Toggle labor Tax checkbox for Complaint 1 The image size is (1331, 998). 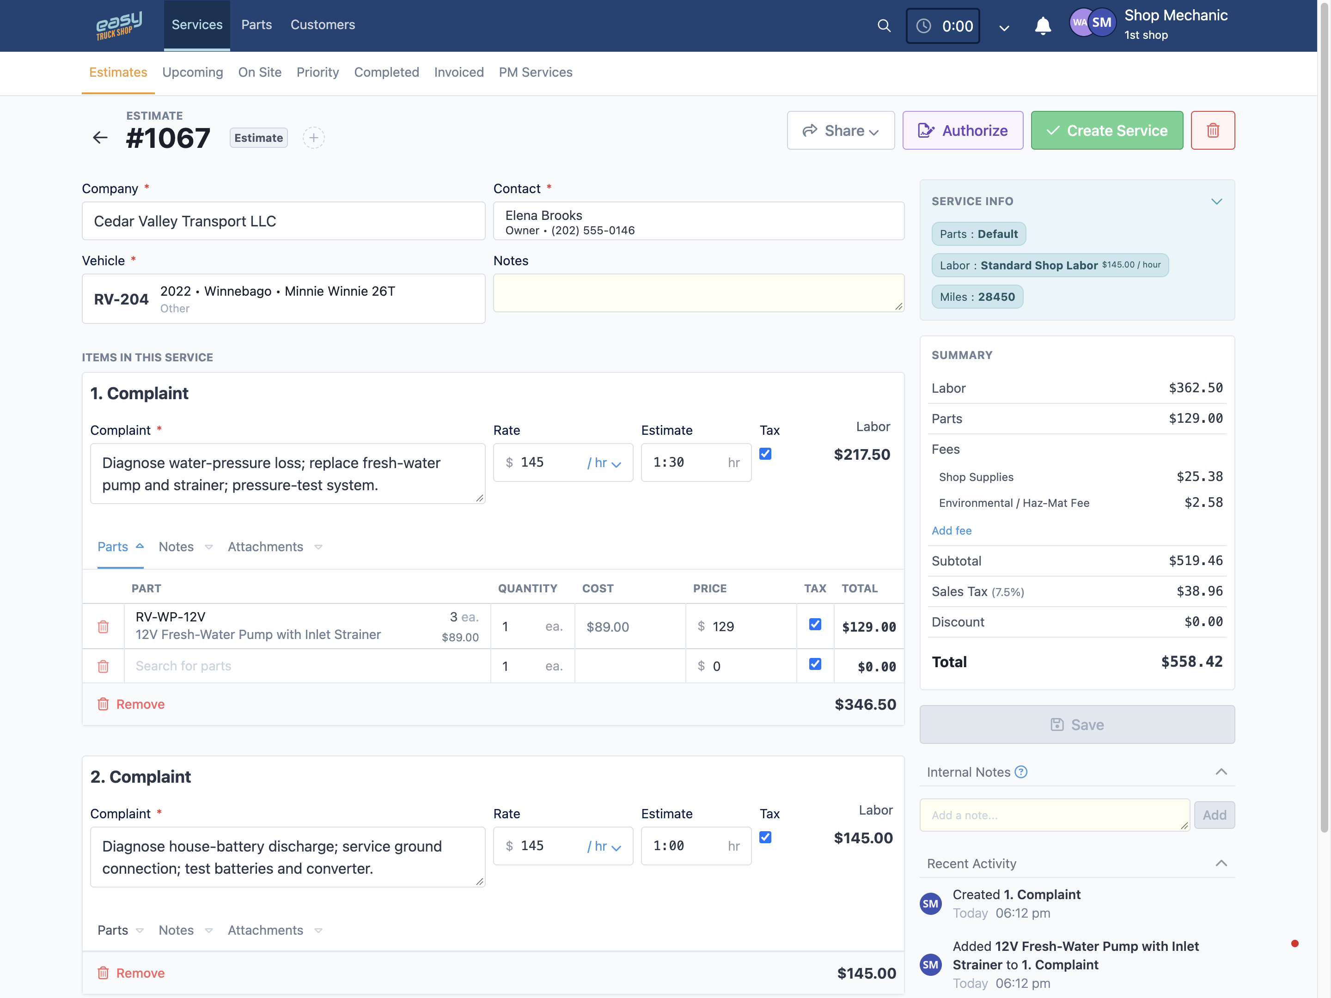click(765, 454)
